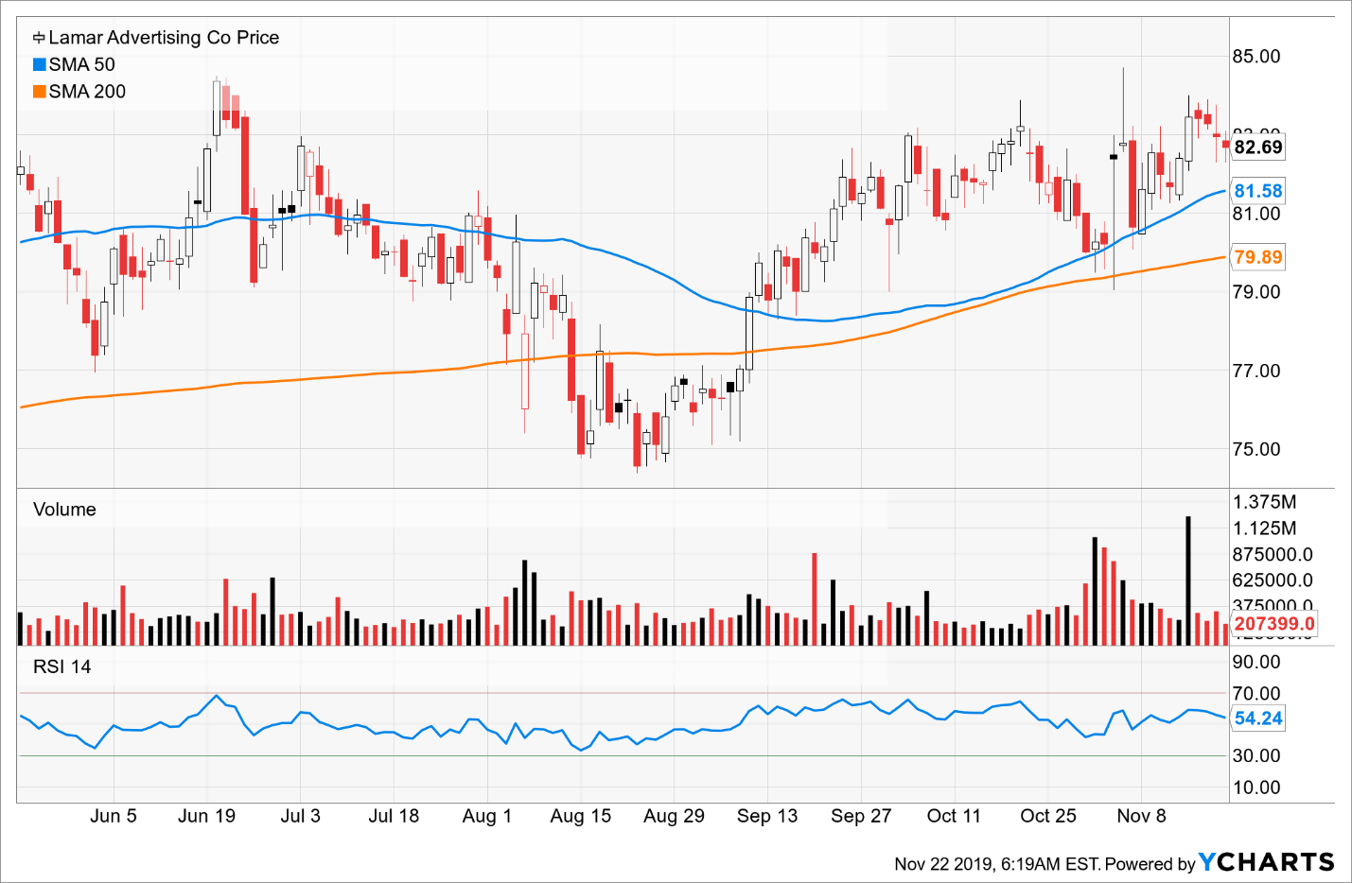Open the YCHARTS logo link
Screen dimensions: 1352x883
[x=1267, y=862]
